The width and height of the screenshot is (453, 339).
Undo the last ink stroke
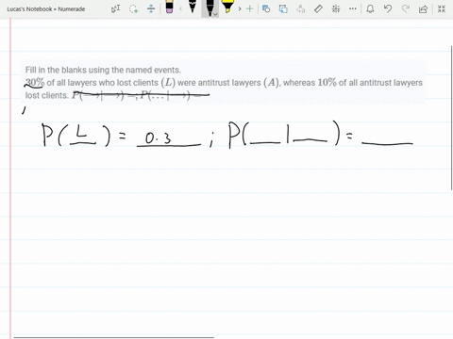388,8
